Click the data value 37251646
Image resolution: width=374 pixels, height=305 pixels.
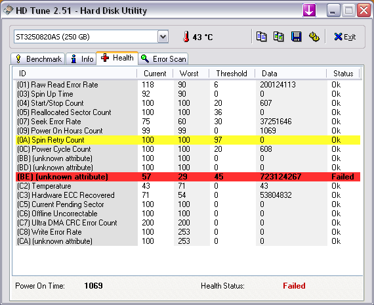coord(276,122)
